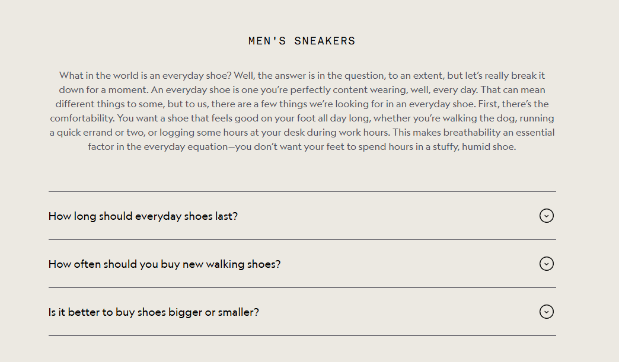Click the chevron icon beside "How long should everyday shoes last?"

pyautogui.click(x=546, y=216)
